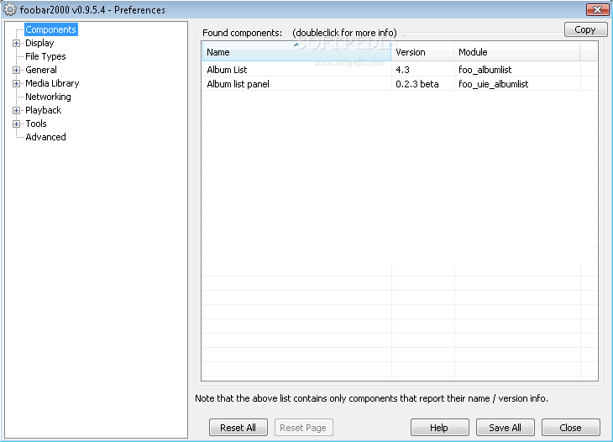
Task: Click the version 4.3 cell
Action: pos(402,70)
